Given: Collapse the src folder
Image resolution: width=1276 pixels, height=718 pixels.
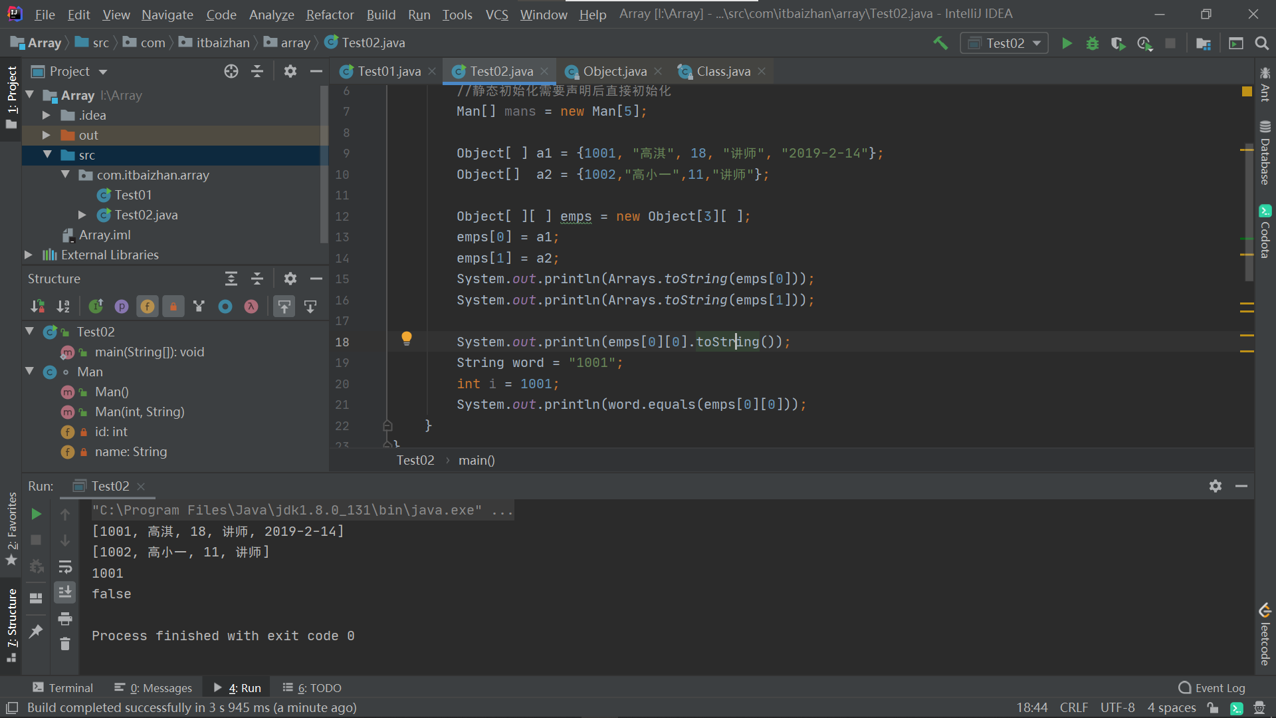Looking at the screenshot, I should [47, 155].
